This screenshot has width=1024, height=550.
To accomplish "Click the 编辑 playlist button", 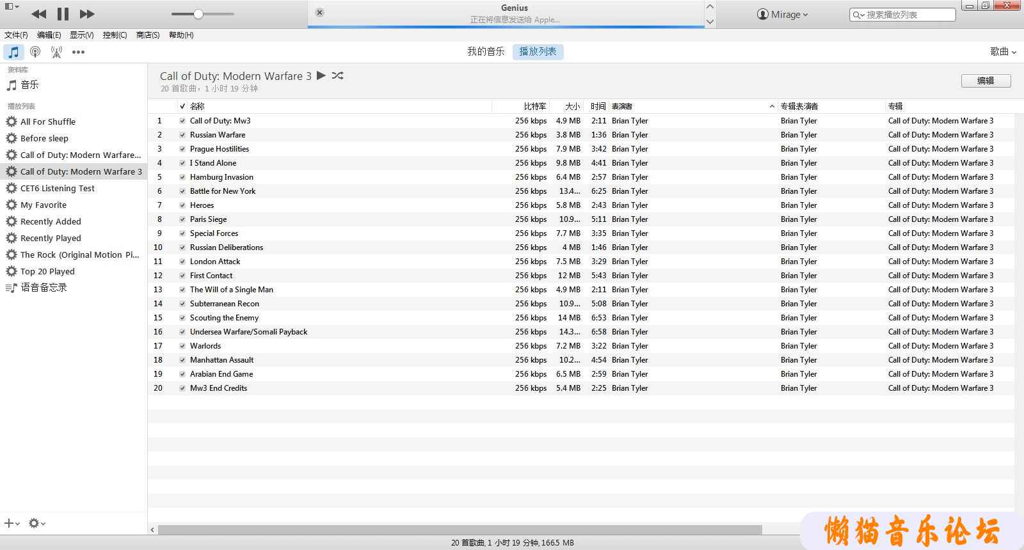I will point(986,81).
